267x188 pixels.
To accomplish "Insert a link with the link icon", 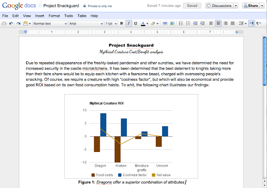I will (165, 23).
